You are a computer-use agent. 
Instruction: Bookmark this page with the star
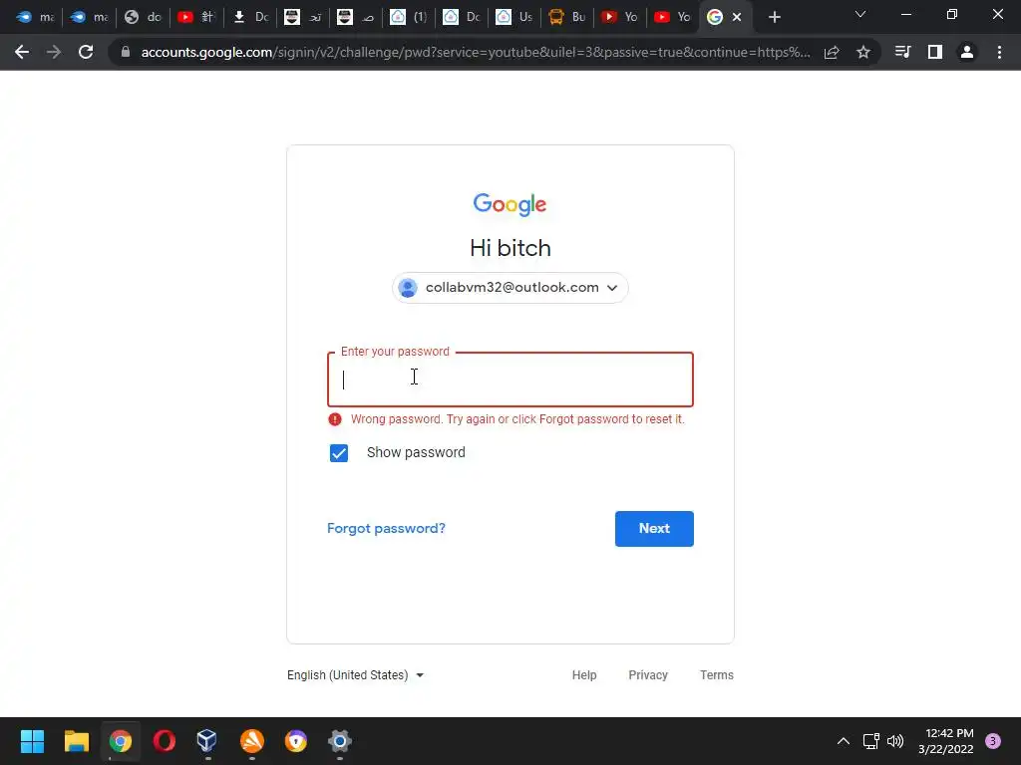[x=863, y=52]
